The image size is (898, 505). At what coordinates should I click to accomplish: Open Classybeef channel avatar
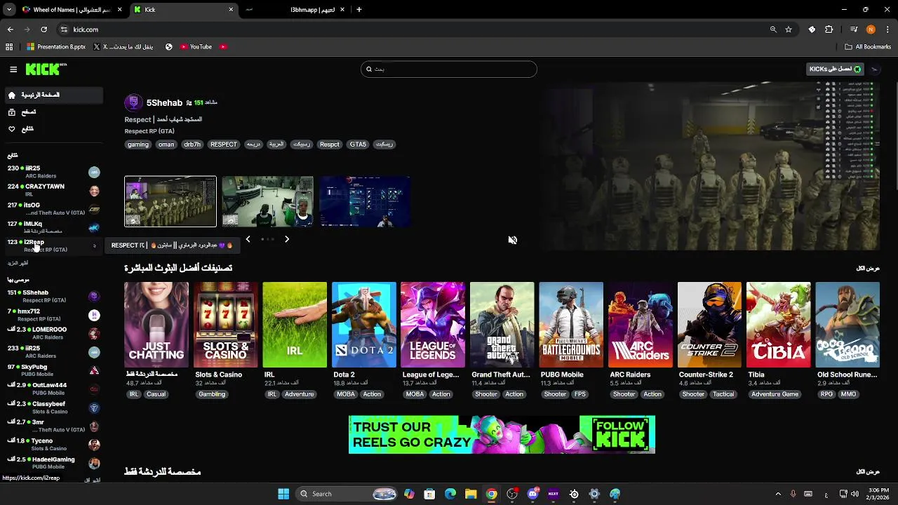(94, 408)
